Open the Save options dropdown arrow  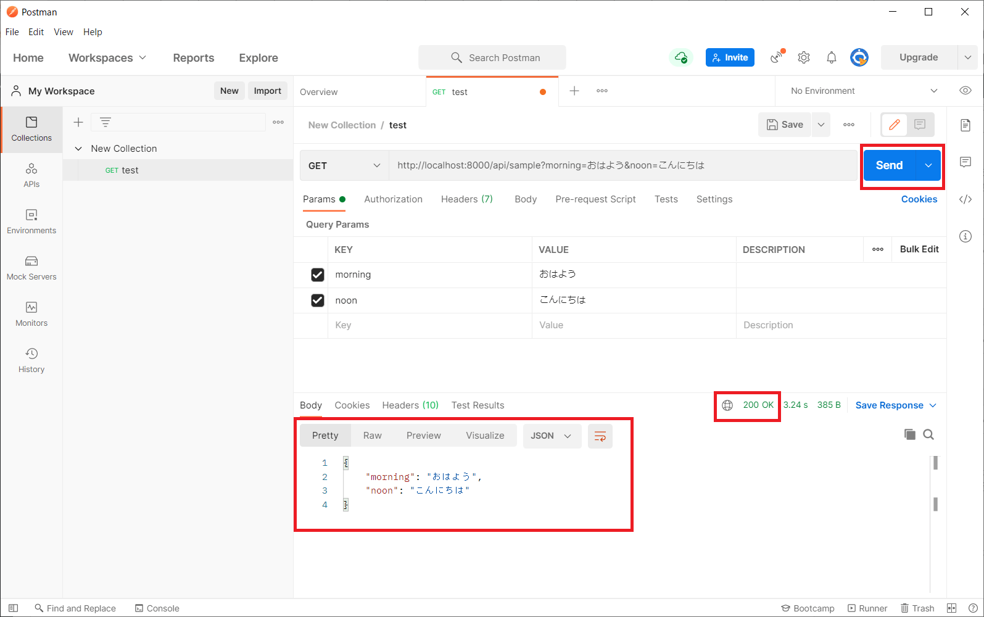pyautogui.click(x=821, y=125)
